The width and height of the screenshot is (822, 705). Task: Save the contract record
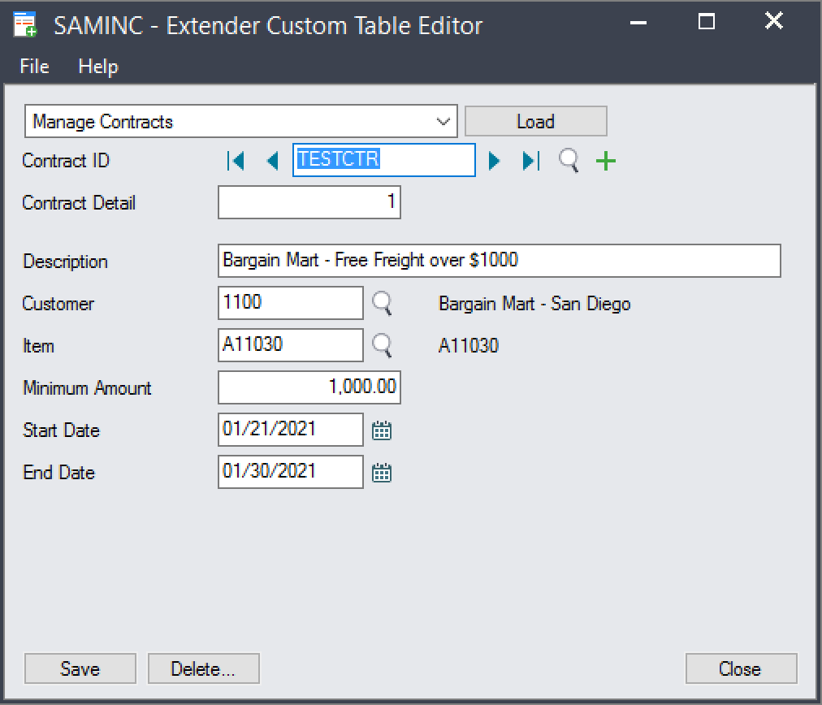click(x=80, y=668)
